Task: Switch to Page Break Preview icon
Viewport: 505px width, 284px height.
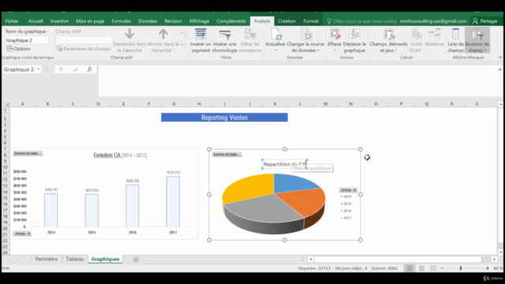Action: pyautogui.click(x=433, y=268)
